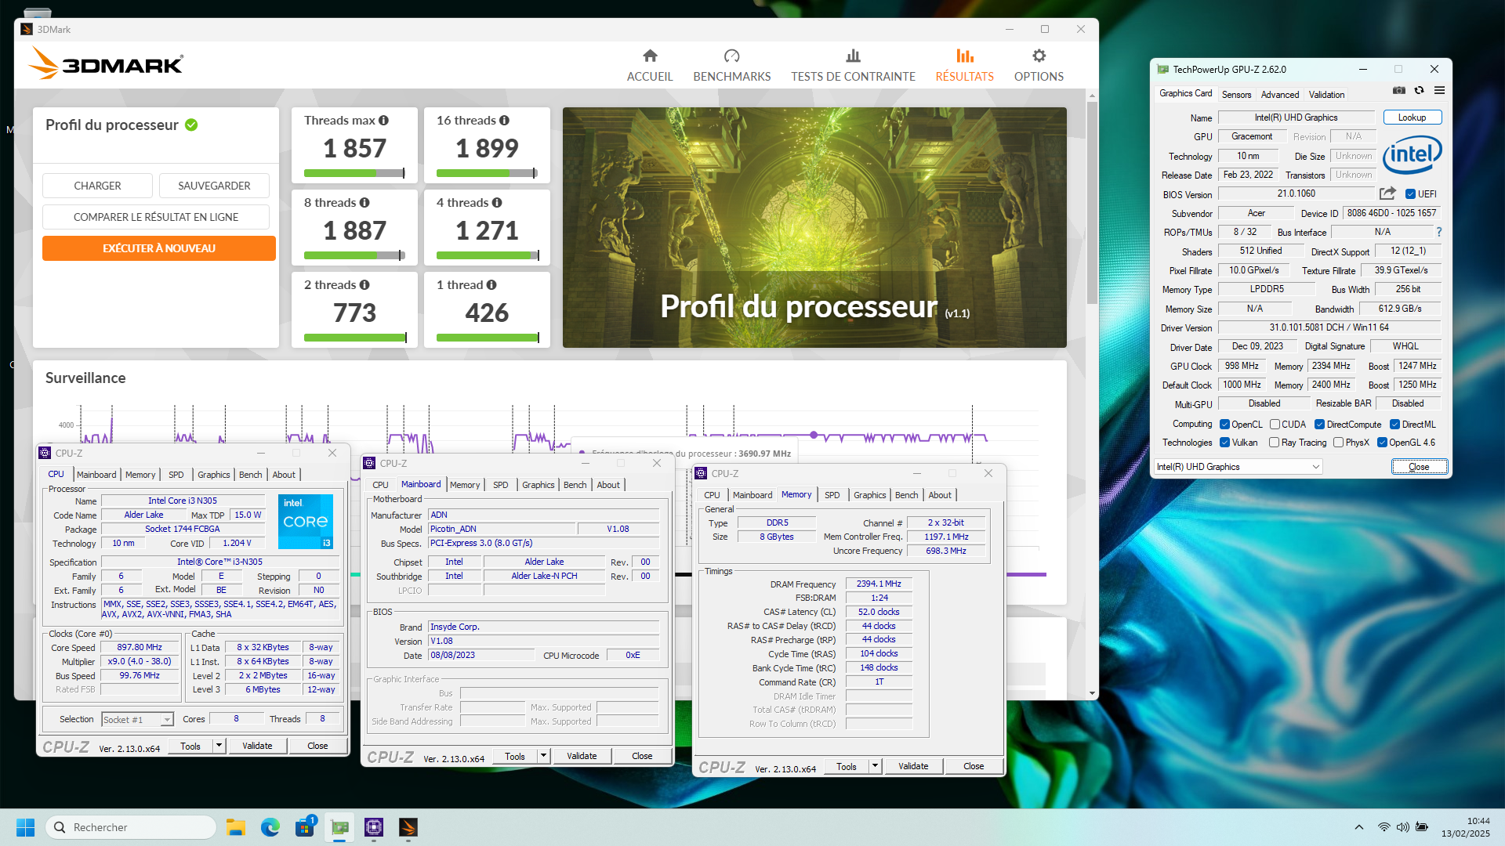Toggle the OpenCL checkbox
Screen dimensions: 1505x846
click(x=1224, y=425)
